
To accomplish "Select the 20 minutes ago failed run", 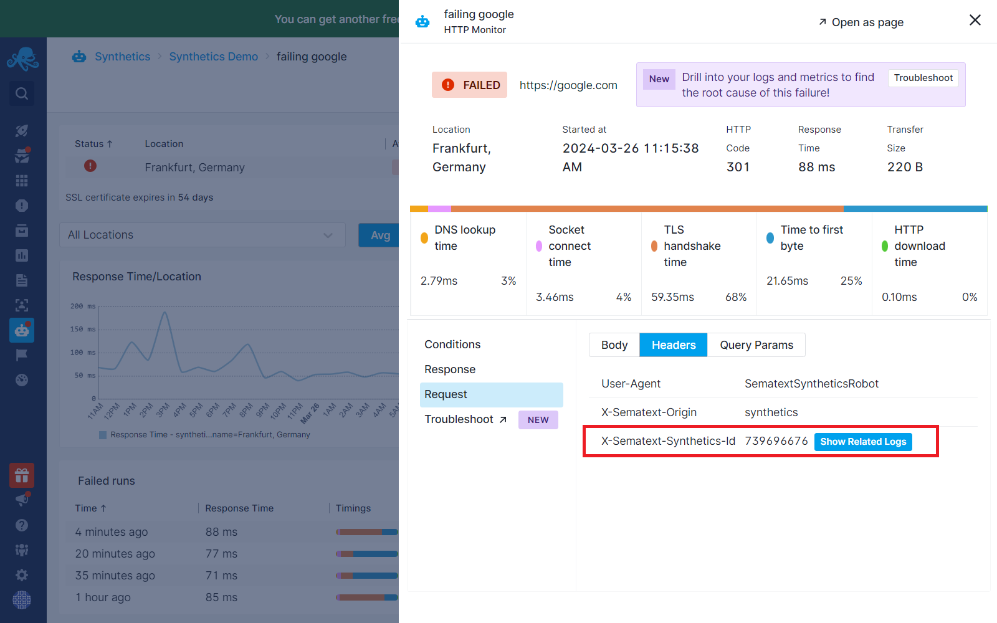I will (x=232, y=554).
